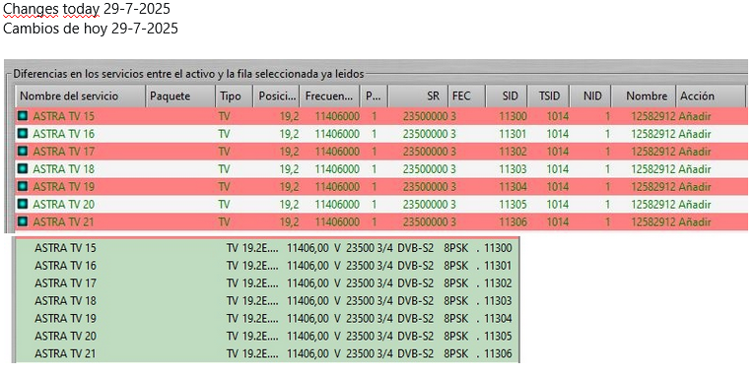
Task: Click the ASTRA TV 21 channel icon
Action: 22,222
